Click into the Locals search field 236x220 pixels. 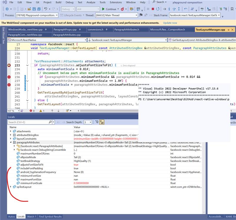[28, 122]
